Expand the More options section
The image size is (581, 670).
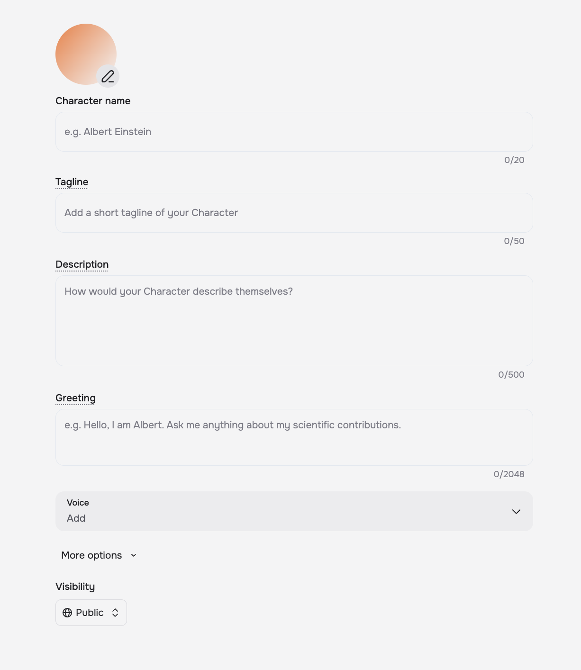click(x=92, y=555)
